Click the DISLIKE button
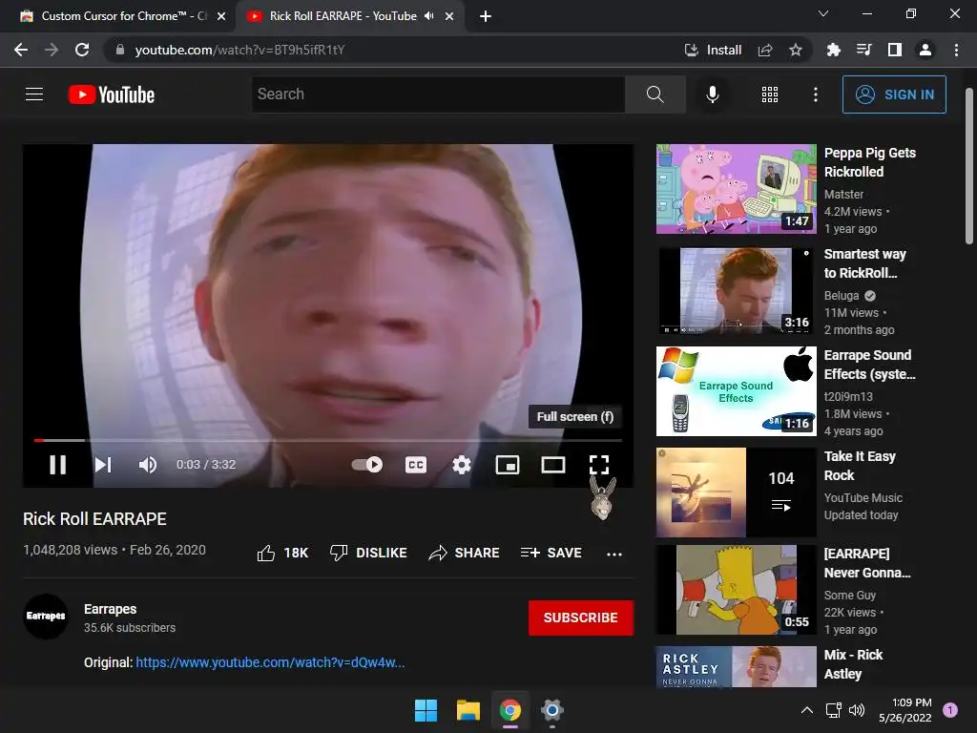The height and width of the screenshot is (733, 977). coord(368,553)
